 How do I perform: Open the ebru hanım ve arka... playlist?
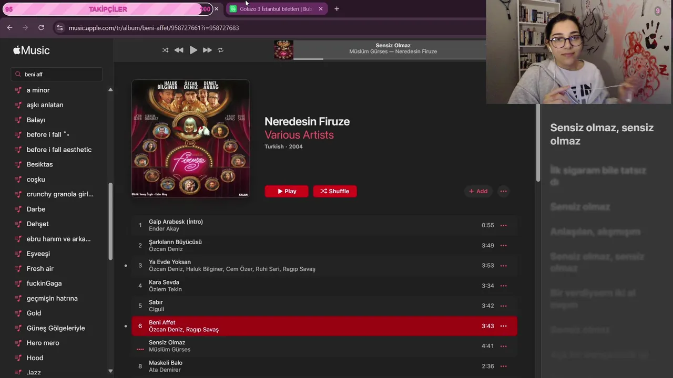tap(58, 239)
